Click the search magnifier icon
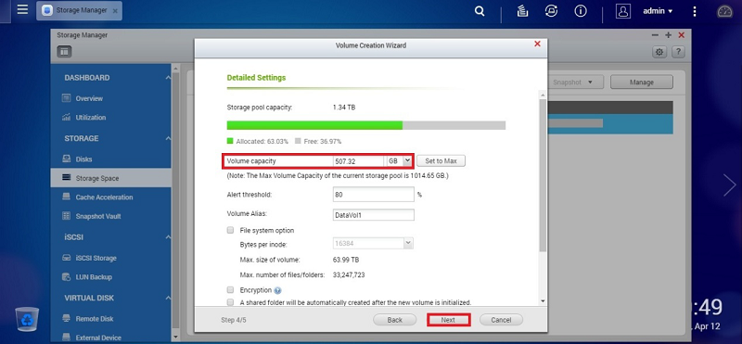742x344 pixels. tap(480, 11)
